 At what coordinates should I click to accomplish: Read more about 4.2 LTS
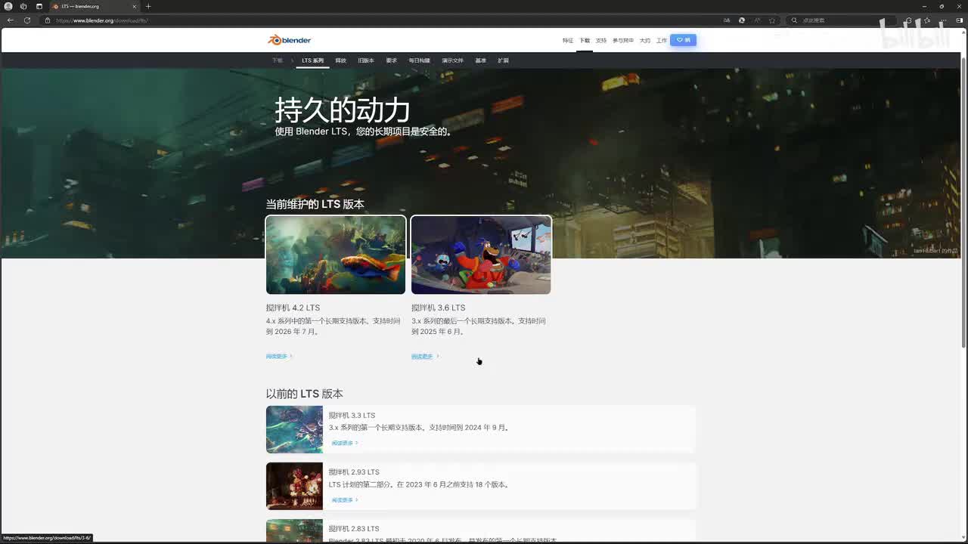(279, 357)
